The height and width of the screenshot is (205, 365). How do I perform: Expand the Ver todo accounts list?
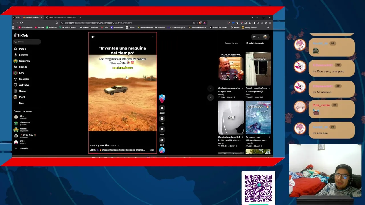(21, 149)
